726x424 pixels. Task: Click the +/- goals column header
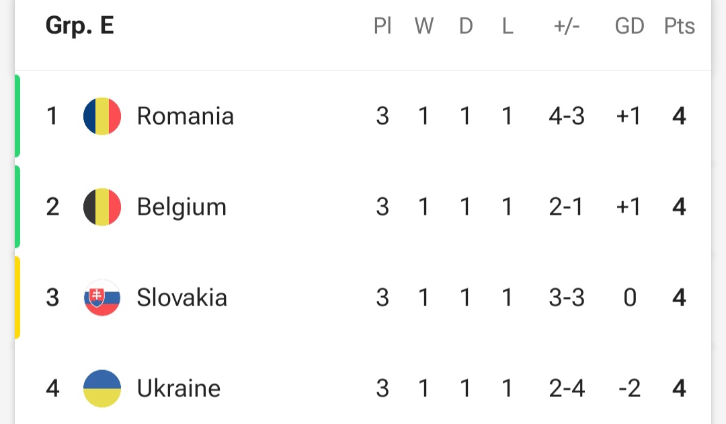click(x=567, y=26)
